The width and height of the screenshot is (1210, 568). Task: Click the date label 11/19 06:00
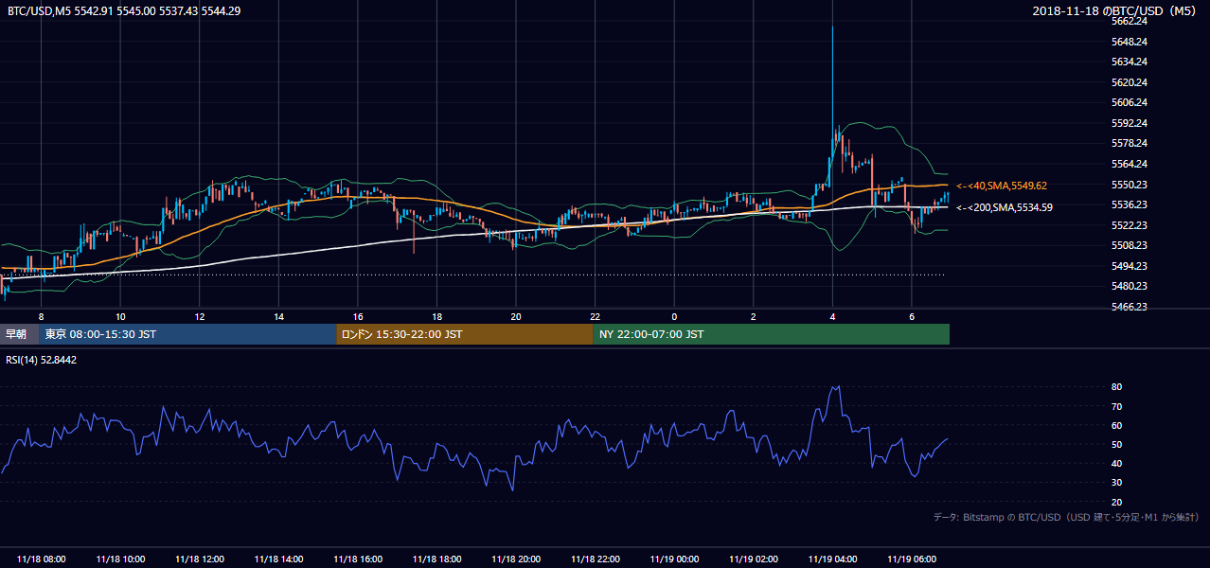tap(911, 559)
